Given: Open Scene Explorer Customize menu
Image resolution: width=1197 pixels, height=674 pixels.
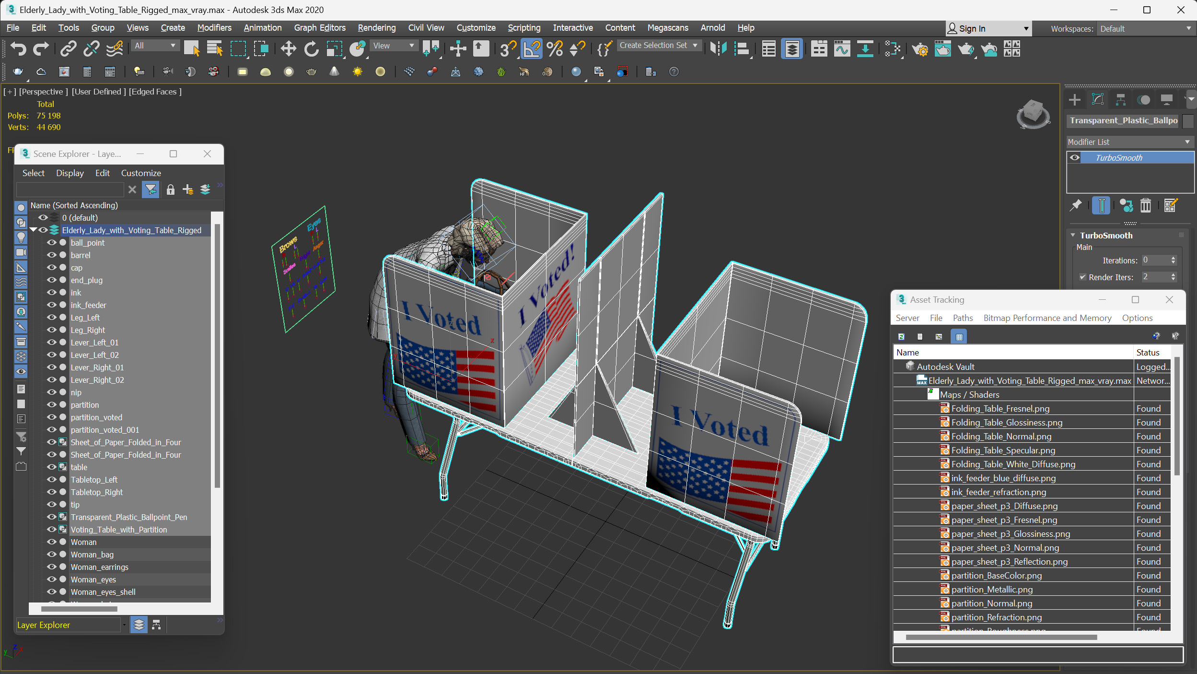Looking at the screenshot, I should click(141, 173).
